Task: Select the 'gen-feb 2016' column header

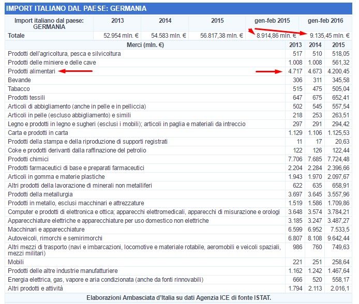Action: pyautogui.click(x=325, y=21)
